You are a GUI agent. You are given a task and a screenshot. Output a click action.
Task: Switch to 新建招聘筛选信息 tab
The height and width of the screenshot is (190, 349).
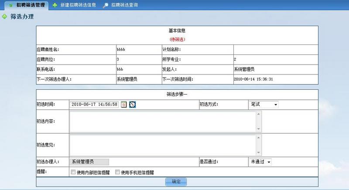75,5
